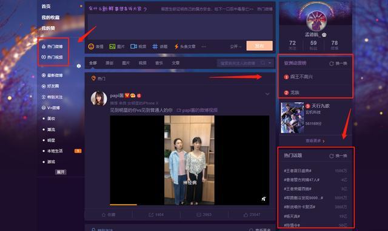Viewport: 388px width, 231px height.
Task: Open the dropdown arrow beside the search box
Action: [x=270, y=63]
